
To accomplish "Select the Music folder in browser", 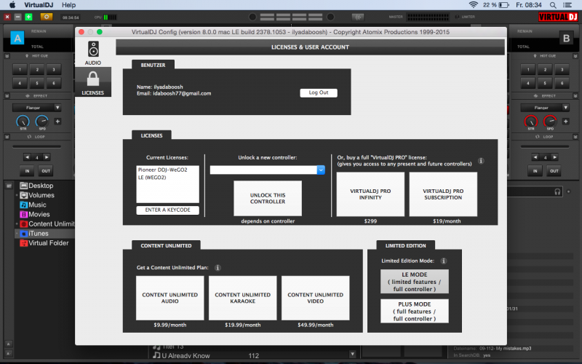I will 33,205.
